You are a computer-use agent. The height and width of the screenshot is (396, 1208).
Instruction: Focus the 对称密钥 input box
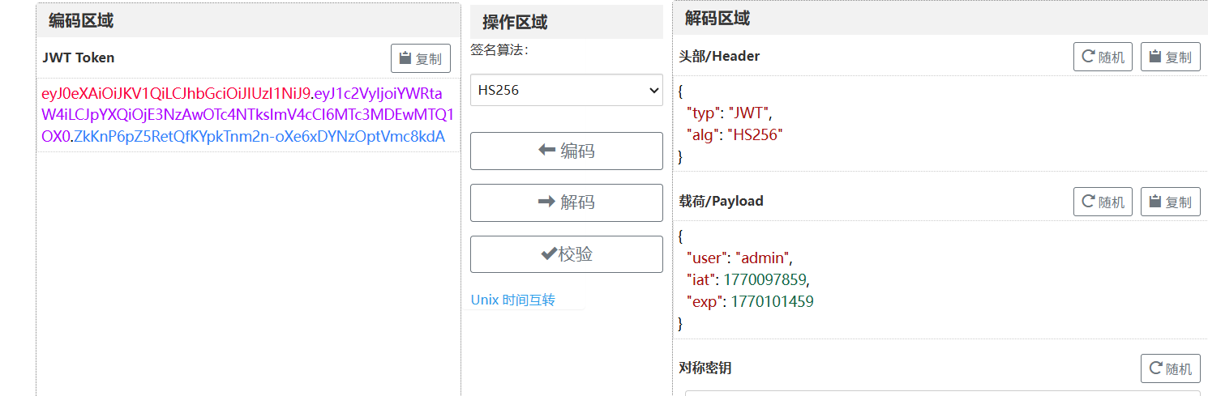(940, 393)
